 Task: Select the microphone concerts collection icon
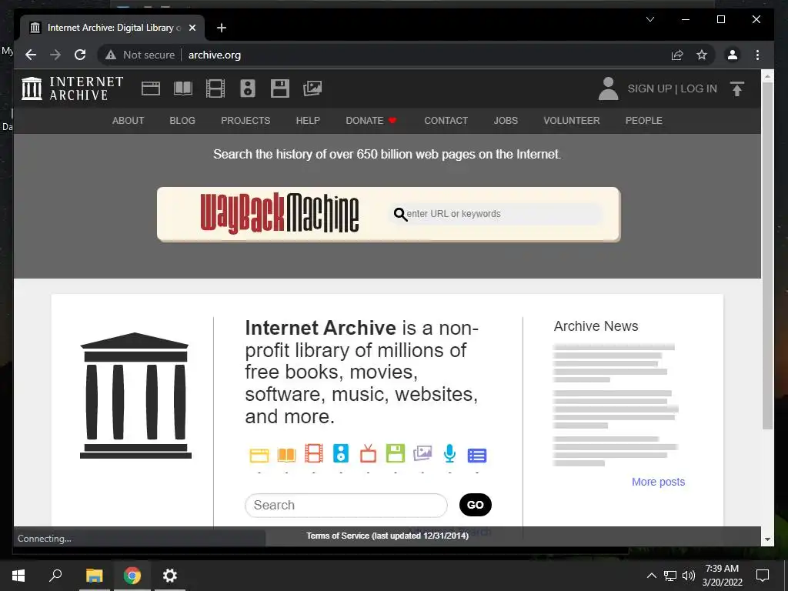(x=449, y=453)
